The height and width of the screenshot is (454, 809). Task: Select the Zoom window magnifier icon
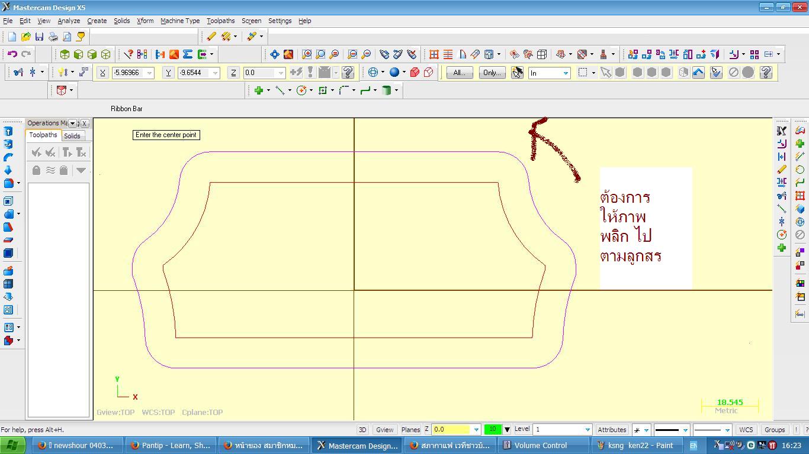[x=307, y=54]
